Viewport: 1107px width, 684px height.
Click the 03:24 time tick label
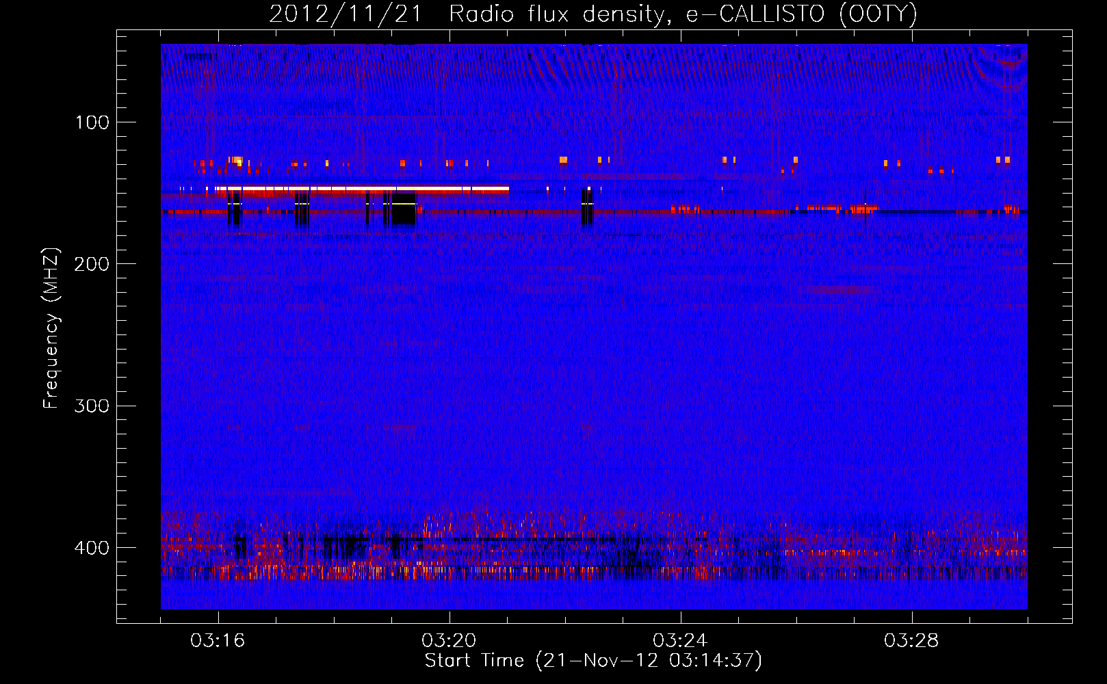click(680, 641)
